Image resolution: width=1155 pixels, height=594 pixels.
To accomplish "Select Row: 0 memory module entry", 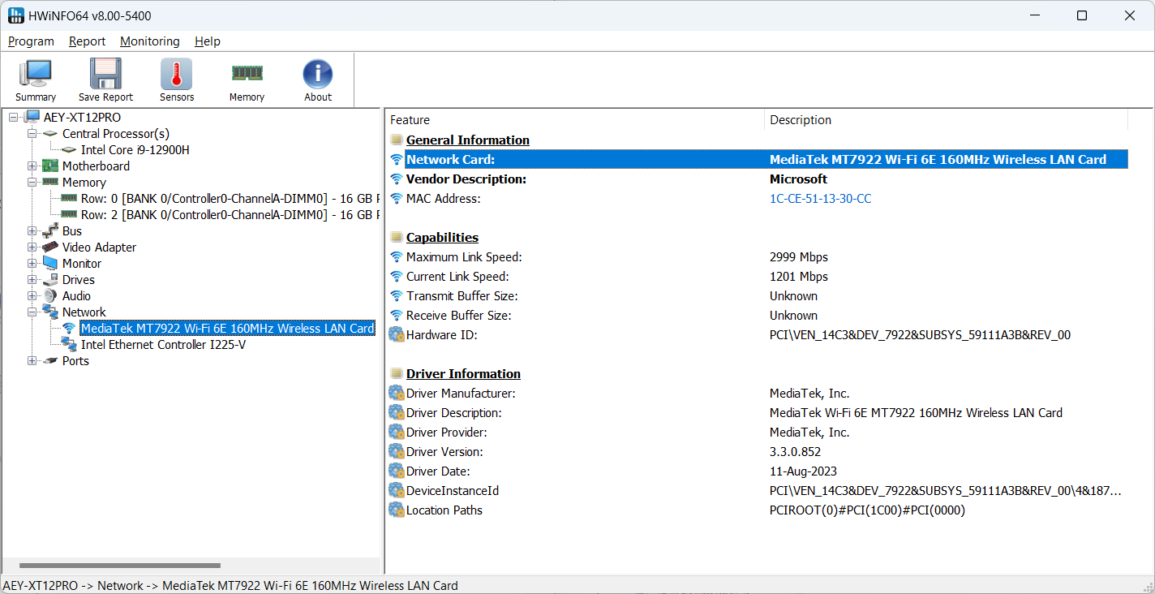I will pos(230,199).
